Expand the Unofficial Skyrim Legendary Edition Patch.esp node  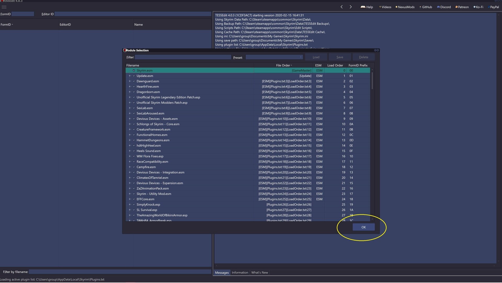pyautogui.click(x=129, y=97)
